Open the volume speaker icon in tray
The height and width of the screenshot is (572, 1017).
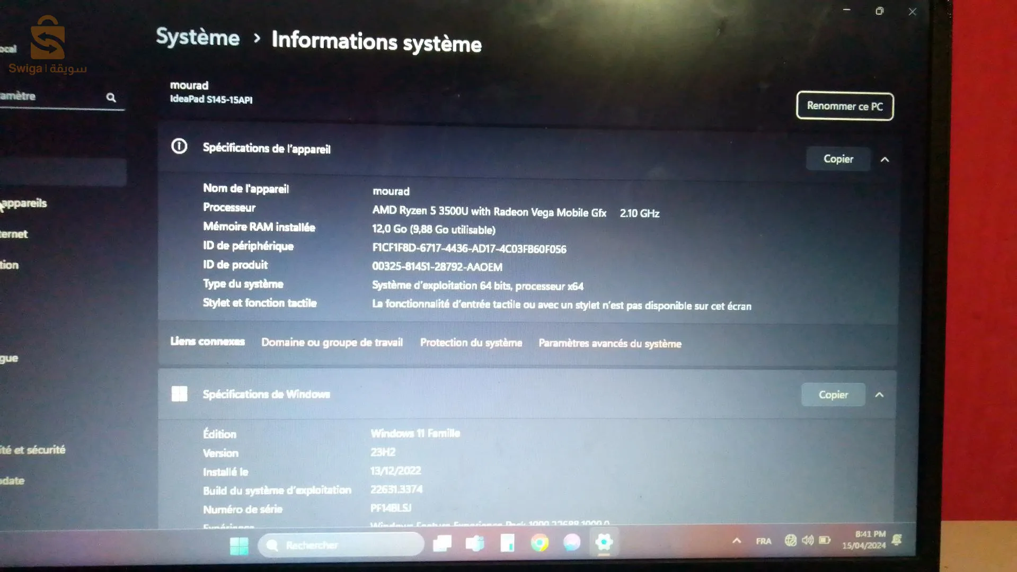coord(807,540)
